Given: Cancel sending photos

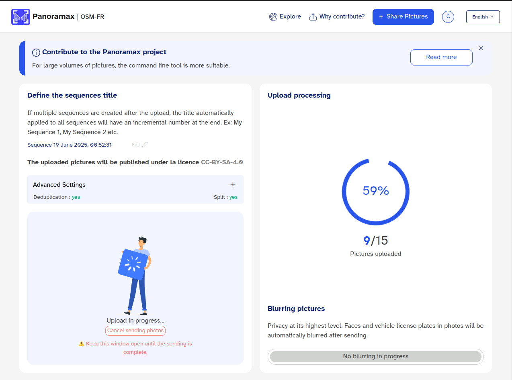Looking at the screenshot, I should click(135, 331).
